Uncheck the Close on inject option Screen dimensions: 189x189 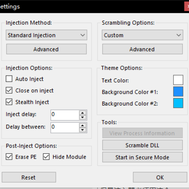[9, 90]
